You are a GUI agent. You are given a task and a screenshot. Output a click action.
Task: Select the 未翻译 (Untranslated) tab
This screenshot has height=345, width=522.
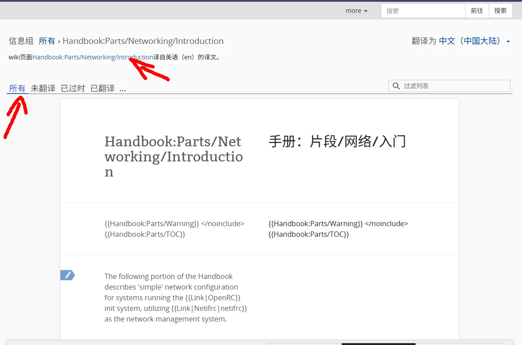(x=43, y=88)
